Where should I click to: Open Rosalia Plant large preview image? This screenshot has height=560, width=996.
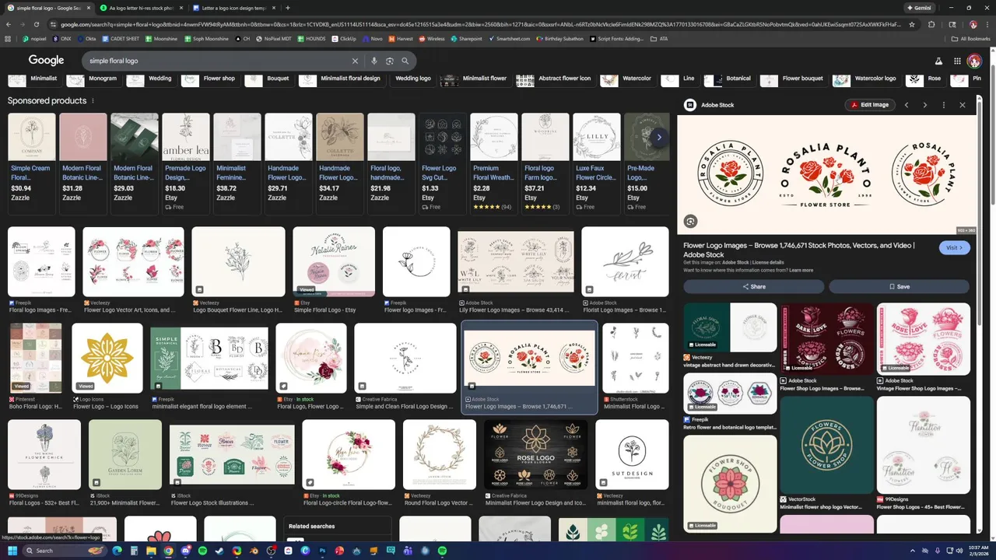pos(826,175)
